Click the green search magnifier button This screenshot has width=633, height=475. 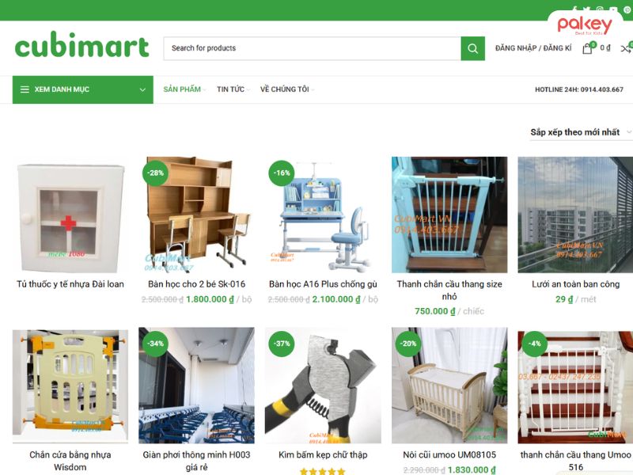472,48
